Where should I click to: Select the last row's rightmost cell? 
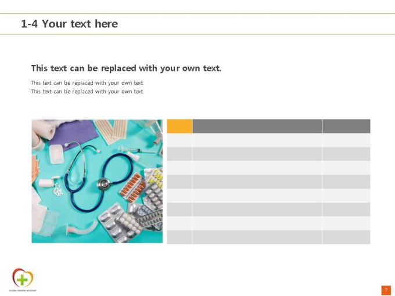click(x=346, y=237)
